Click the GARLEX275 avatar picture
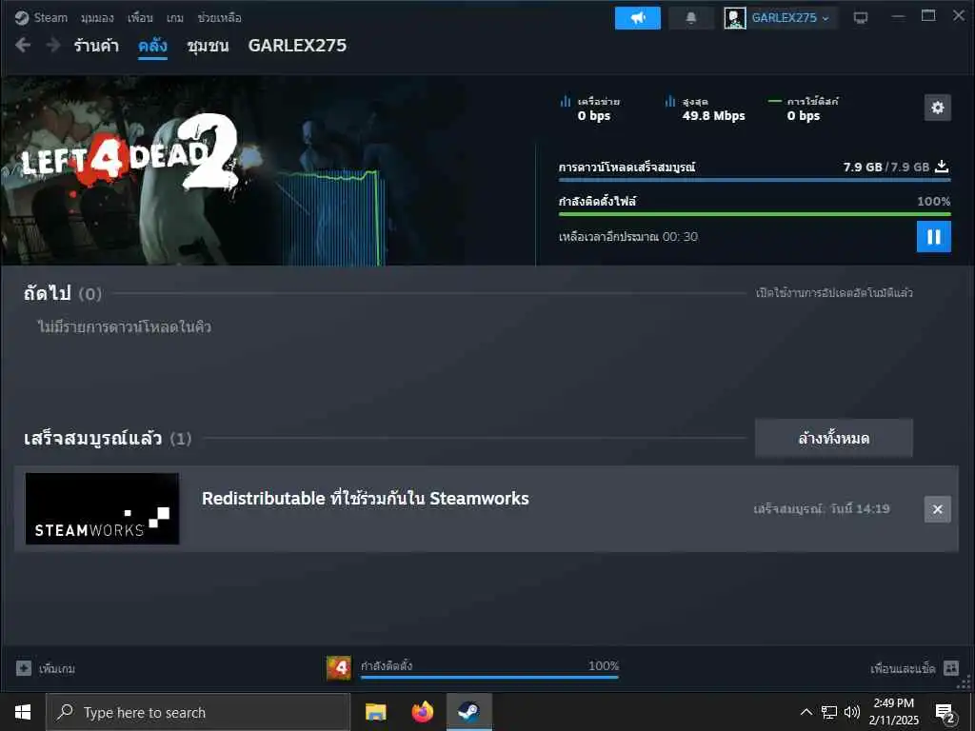 [x=734, y=18]
